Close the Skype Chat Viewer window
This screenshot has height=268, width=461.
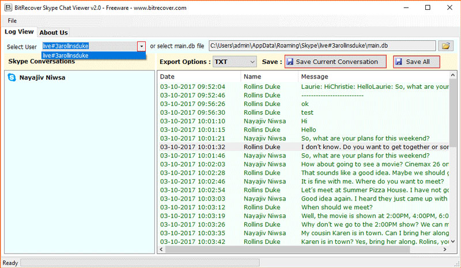point(449,7)
